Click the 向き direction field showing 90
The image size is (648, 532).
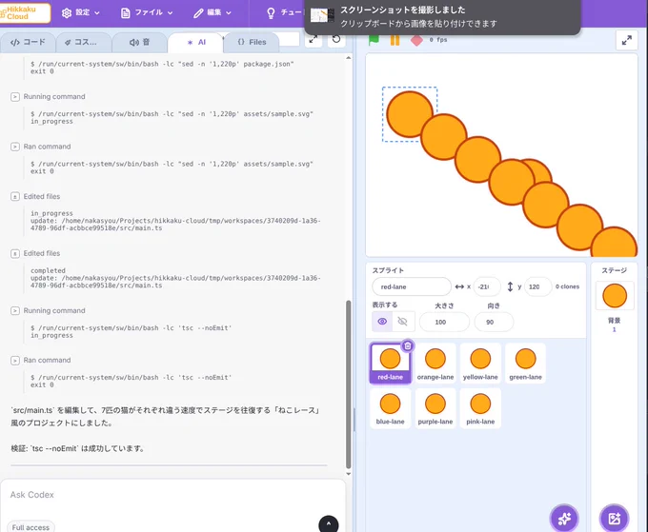pyautogui.click(x=494, y=322)
